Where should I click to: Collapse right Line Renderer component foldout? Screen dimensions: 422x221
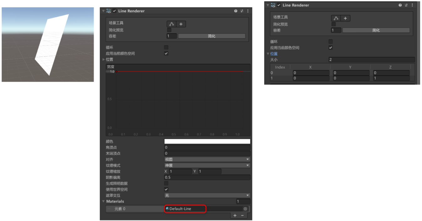pyautogui.click(x=267, y=5)
